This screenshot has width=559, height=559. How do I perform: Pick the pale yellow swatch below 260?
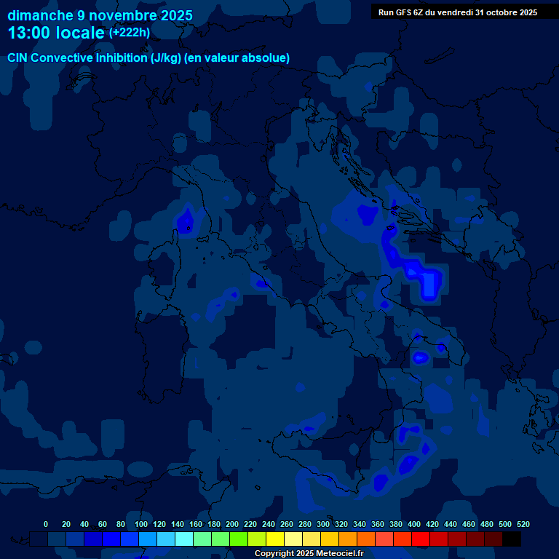293,539
